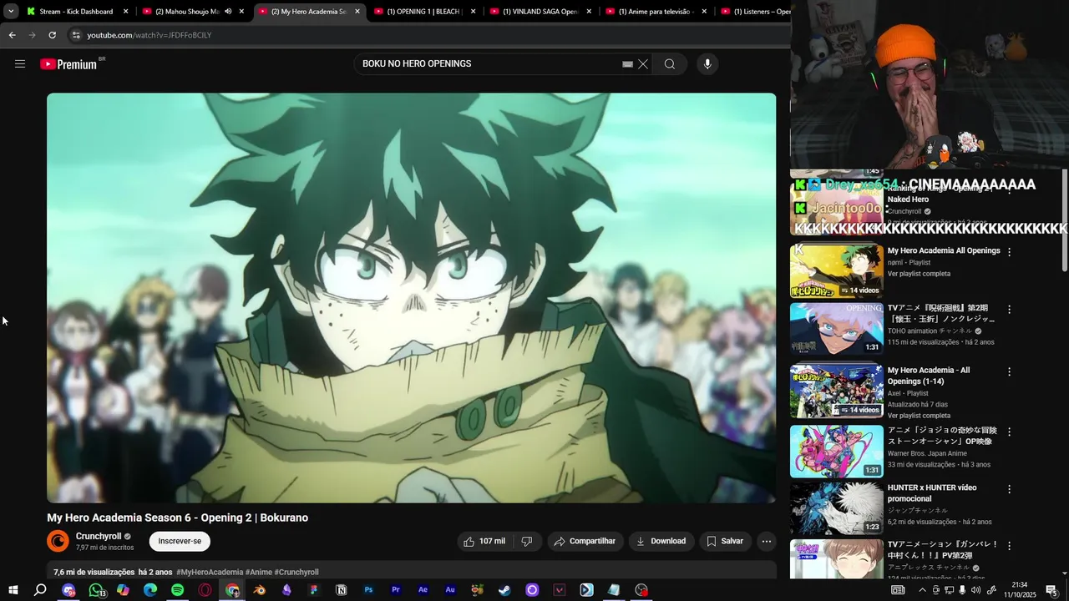
Task: Open Steam from the taskbar
Action: coord(504,590)
